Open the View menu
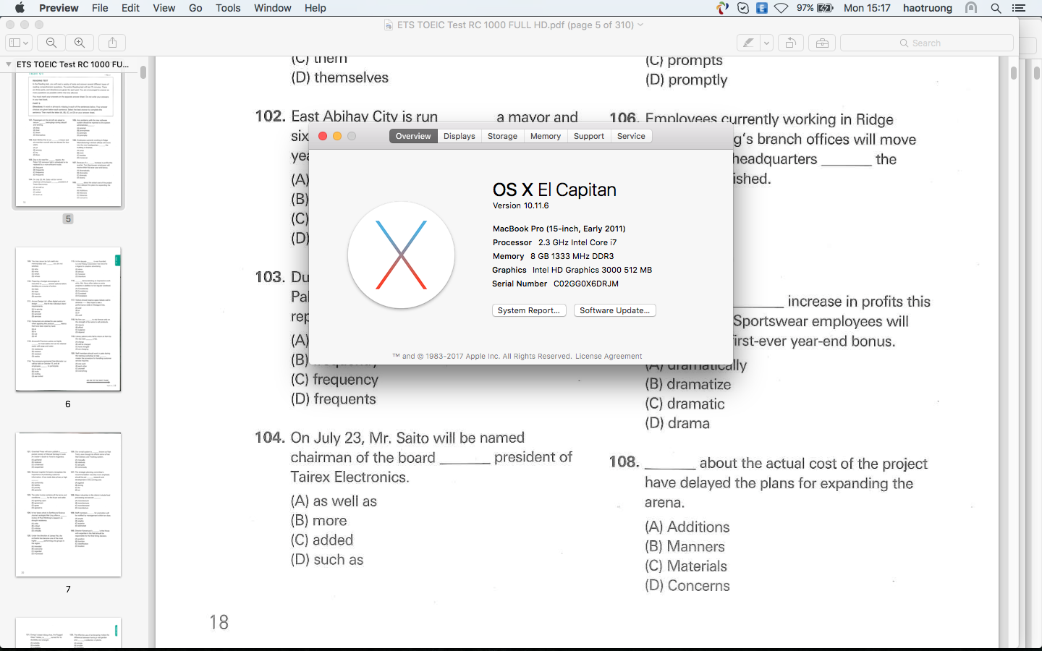The image size is (1042, 651). click(x=164, y=8)
